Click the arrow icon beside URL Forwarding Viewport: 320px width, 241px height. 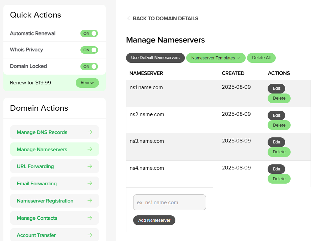point(90,166)
